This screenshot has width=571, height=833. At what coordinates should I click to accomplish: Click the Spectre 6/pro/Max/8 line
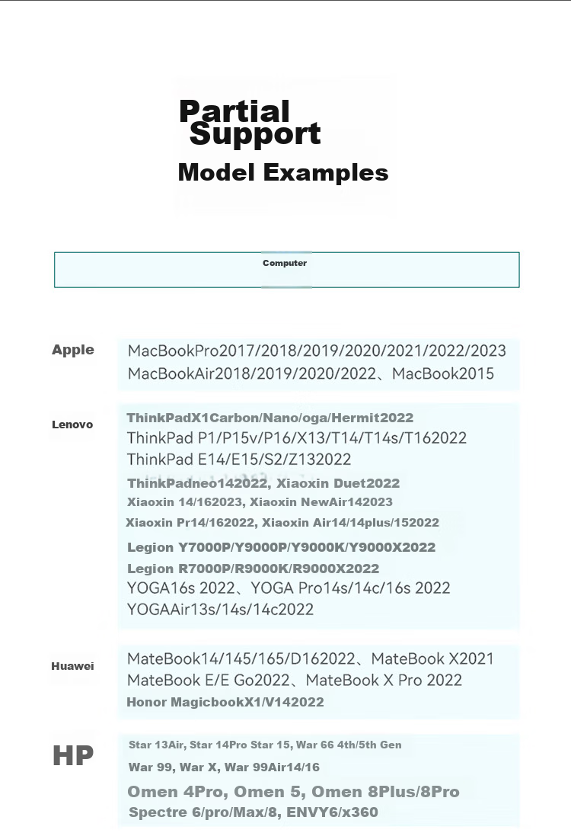[253, 812]
